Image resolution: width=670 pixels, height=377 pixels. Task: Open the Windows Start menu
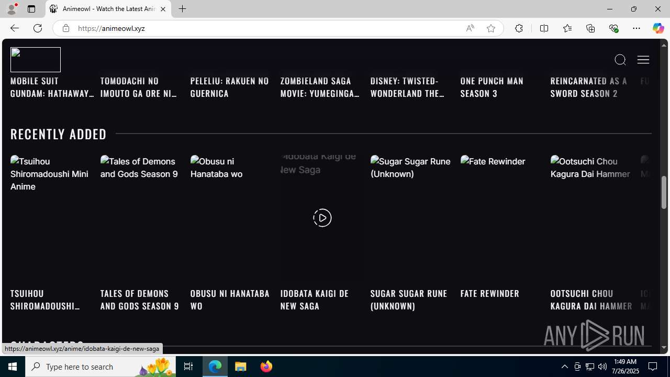click(x=13, y=367)
